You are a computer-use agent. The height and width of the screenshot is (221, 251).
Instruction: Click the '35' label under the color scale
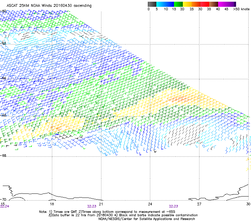209,9
